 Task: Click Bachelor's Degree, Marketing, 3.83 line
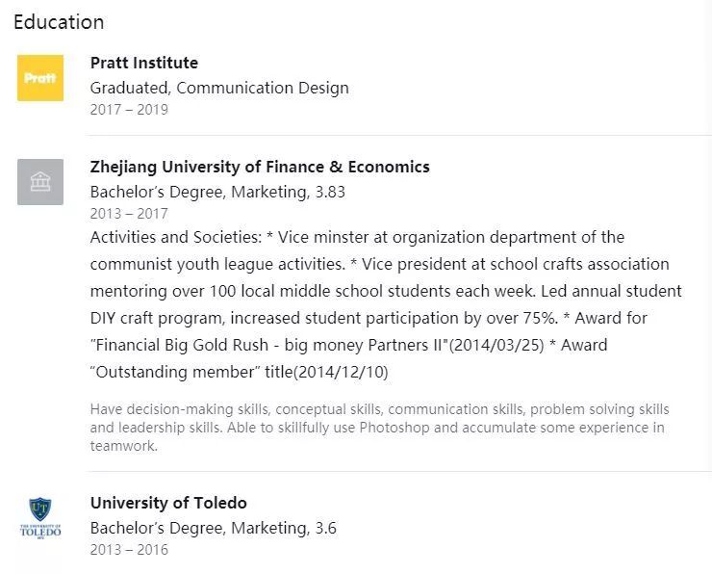[217, 192]
